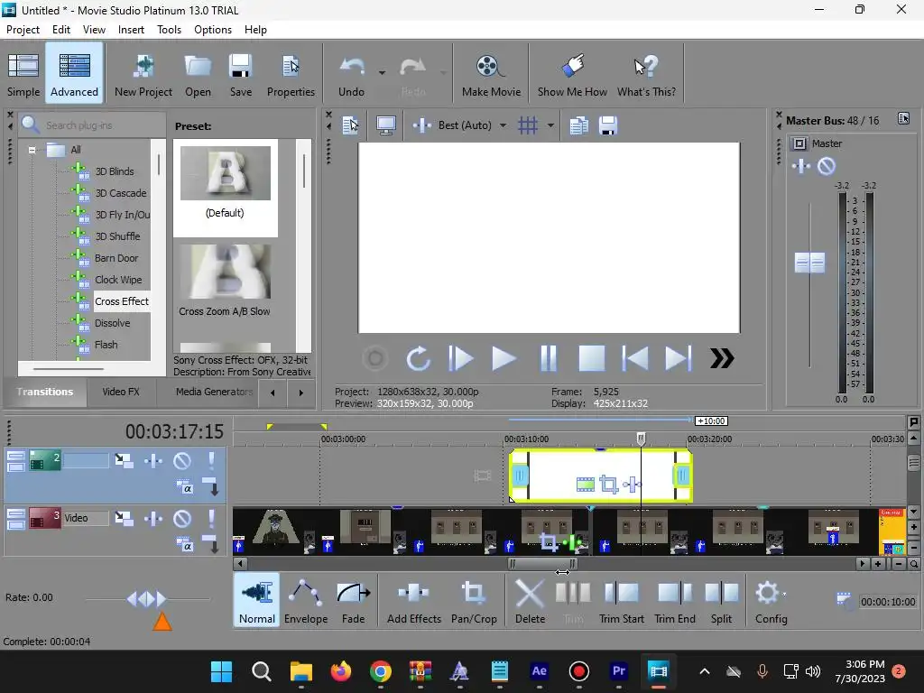This screenshot has height=693, width=924.
Task: Mute the Video track 3
Action: tap(182, 519)
